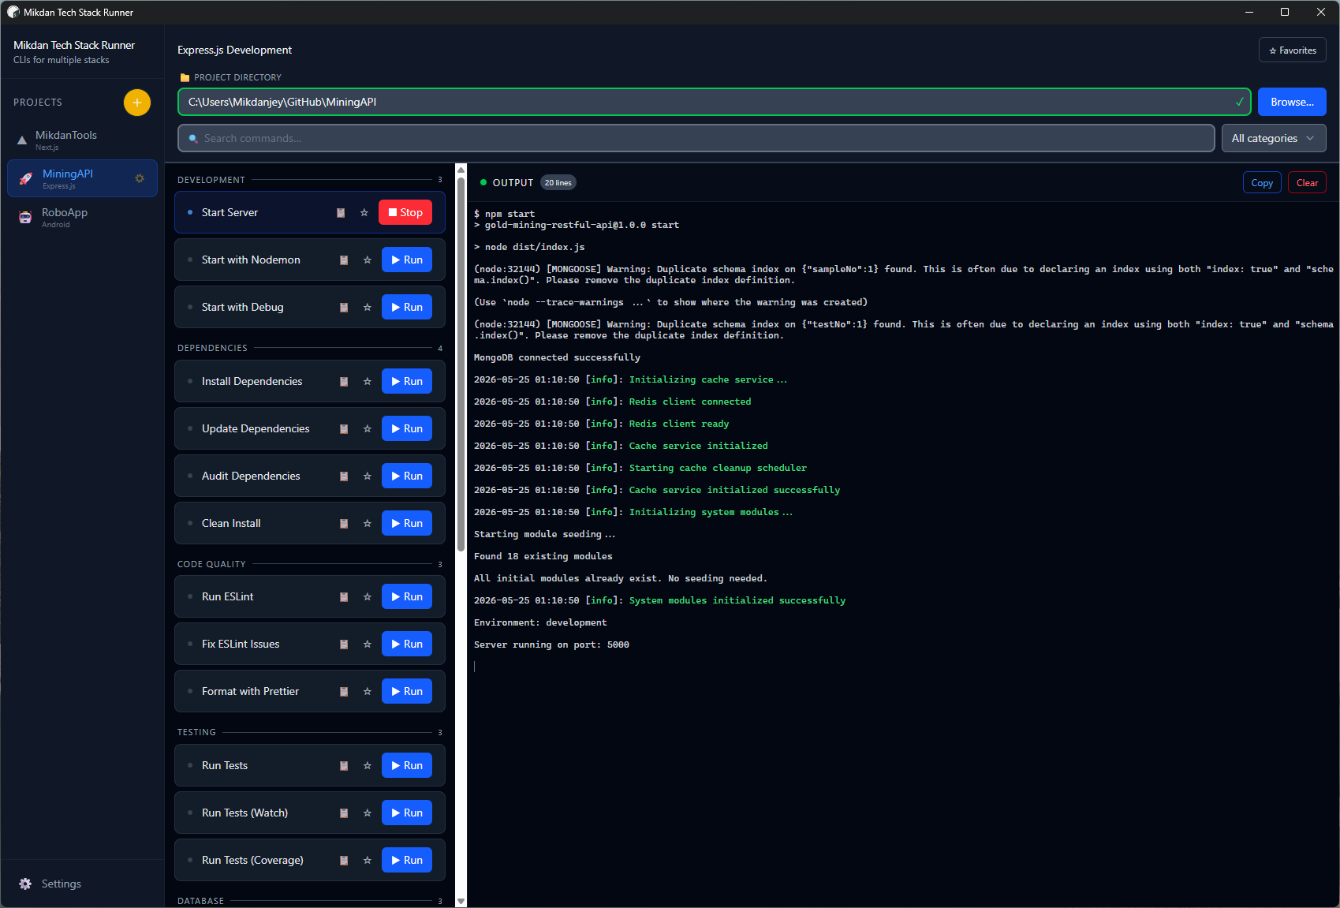Browse for a project directory

point(1292,102)
